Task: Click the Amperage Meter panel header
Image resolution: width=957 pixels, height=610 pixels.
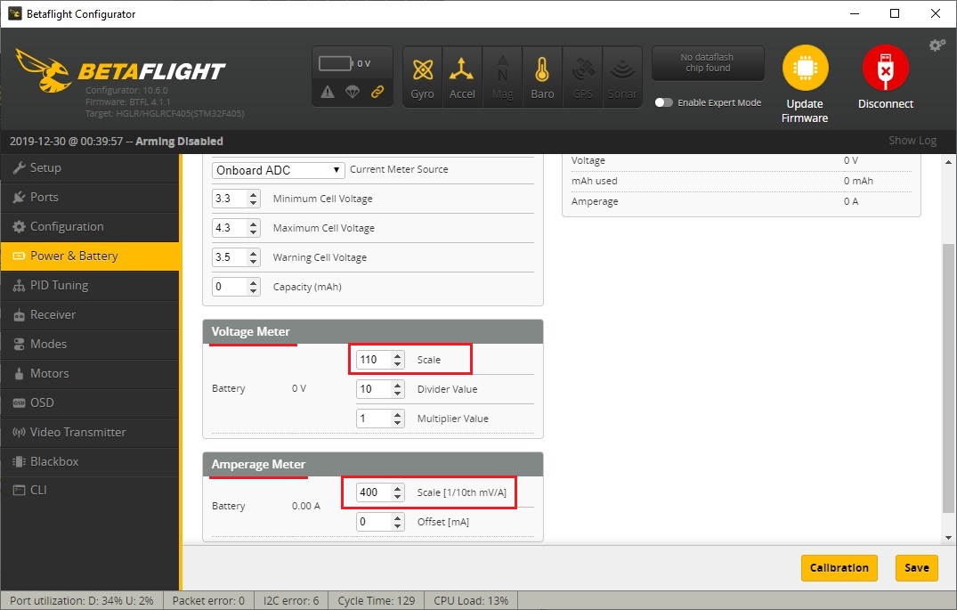Action: point(373,464)
